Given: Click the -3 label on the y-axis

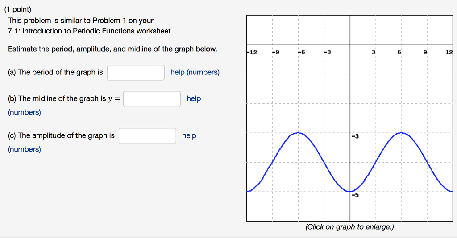Looking at the screenshot, I should (355, 136).
